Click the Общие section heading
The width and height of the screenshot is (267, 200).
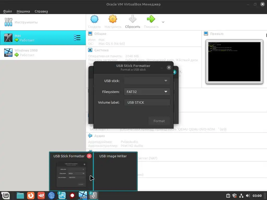point(100,34)
